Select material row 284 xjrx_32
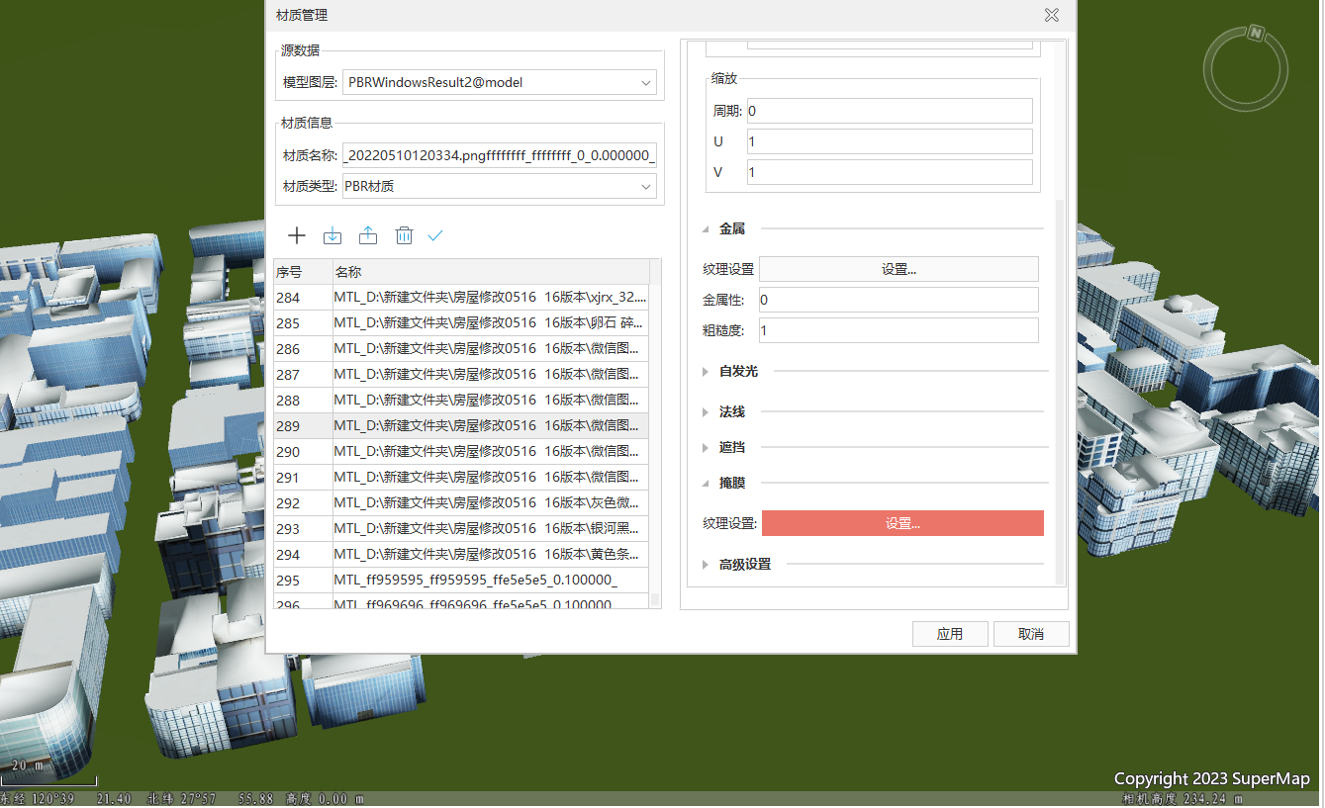Viewport: 1325px width, 808px height. tap(461, 298)
